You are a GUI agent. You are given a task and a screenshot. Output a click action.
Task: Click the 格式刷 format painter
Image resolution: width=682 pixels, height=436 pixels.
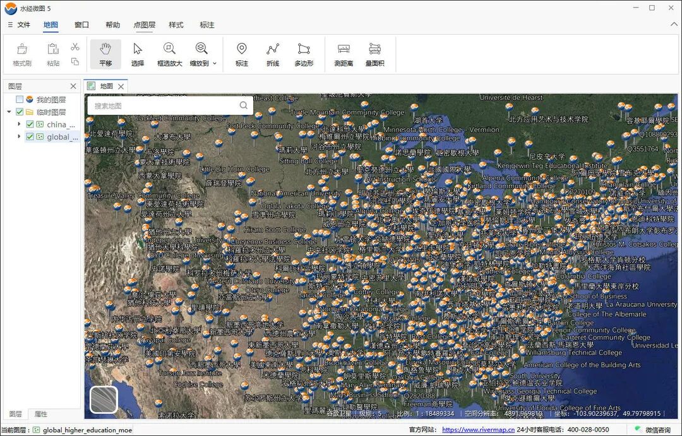tap(21, 54)
